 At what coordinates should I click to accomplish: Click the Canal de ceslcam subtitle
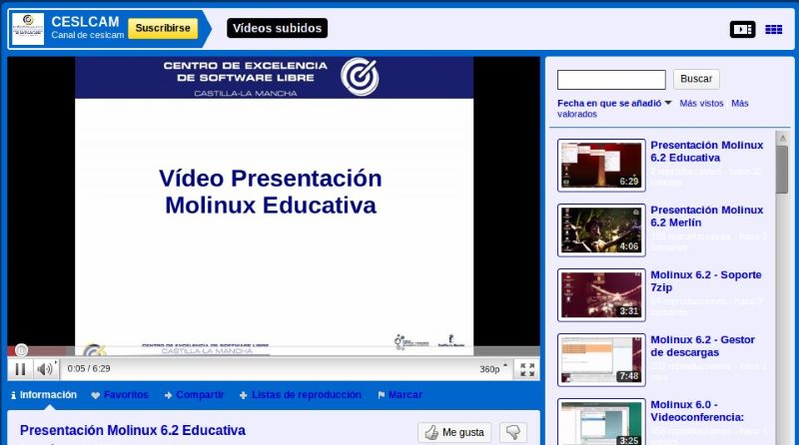[x=88, y=35]
